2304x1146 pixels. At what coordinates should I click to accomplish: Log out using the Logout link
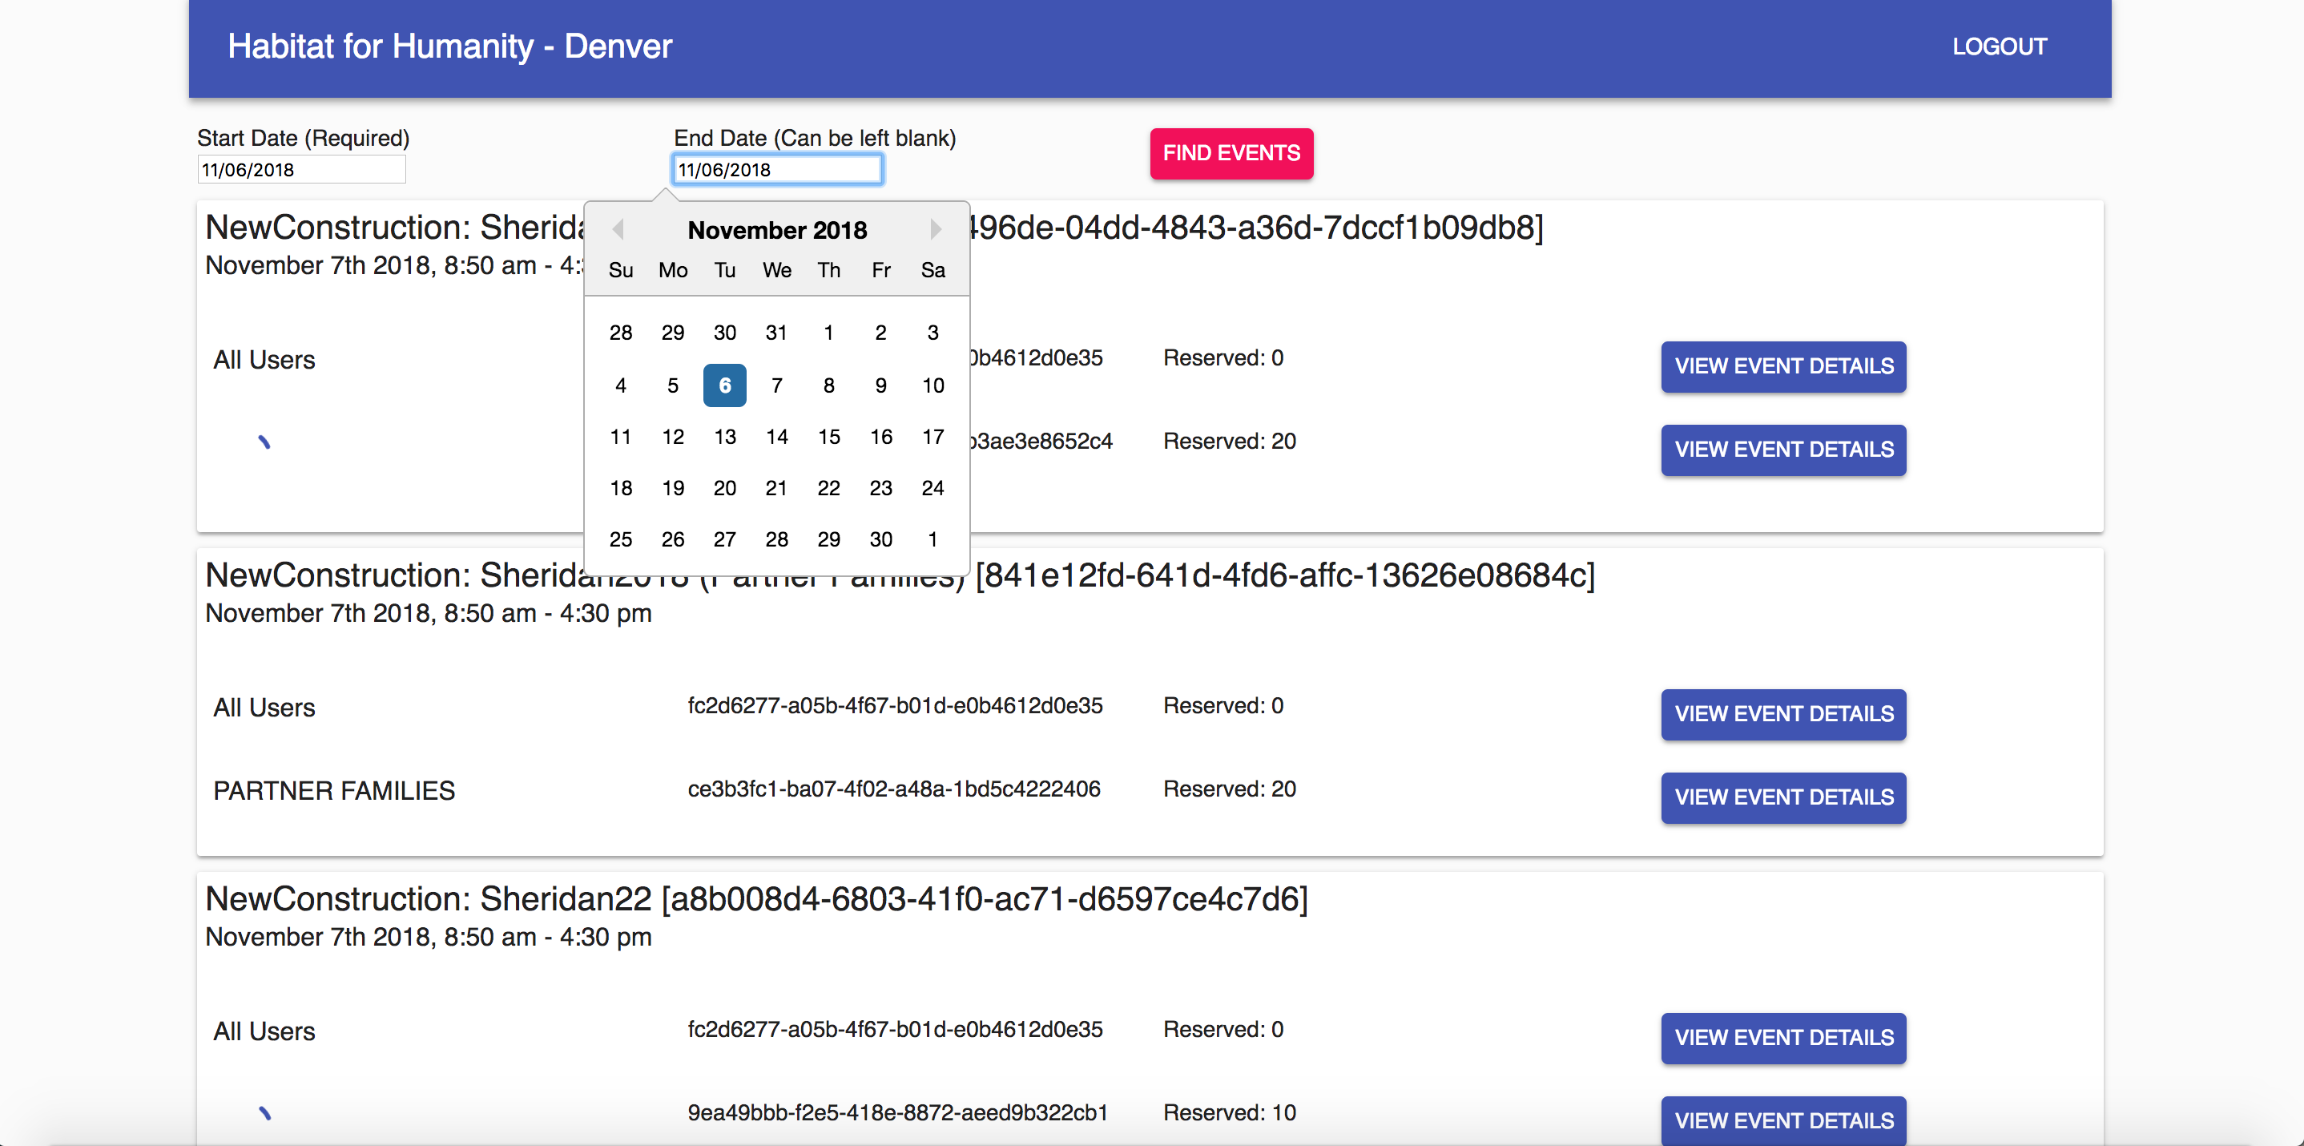[1998, 46]
